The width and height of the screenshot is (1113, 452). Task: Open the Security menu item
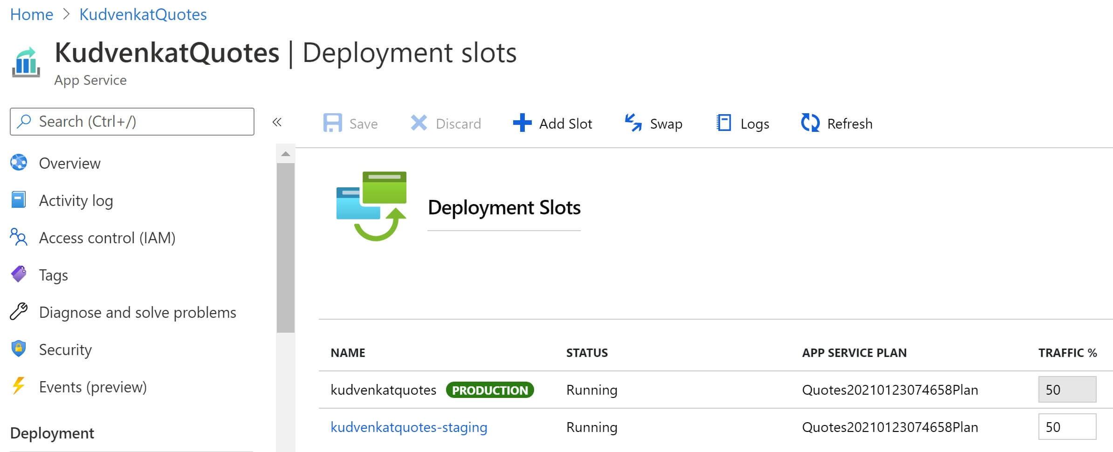click(x=65, y=350)
